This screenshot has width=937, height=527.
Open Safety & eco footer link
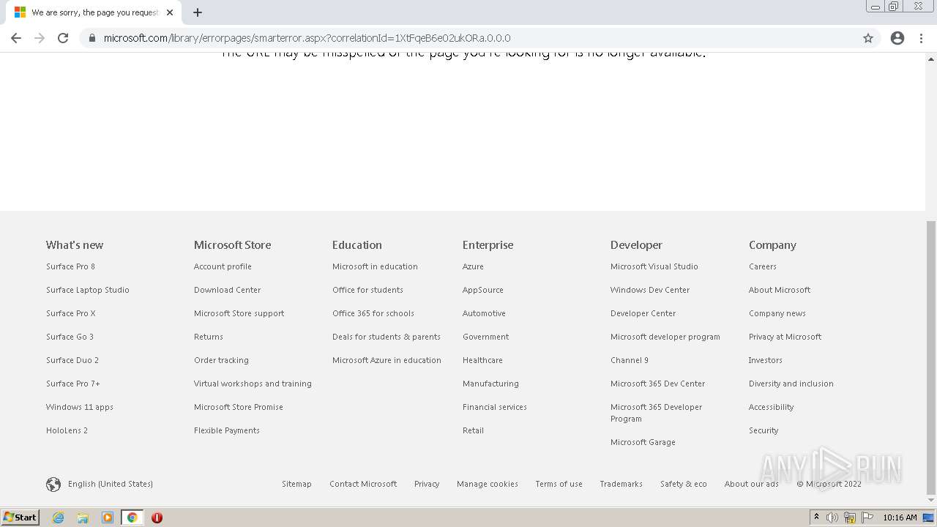[x=684, y=484]
